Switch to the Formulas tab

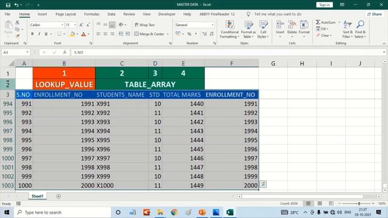[92, 14]
